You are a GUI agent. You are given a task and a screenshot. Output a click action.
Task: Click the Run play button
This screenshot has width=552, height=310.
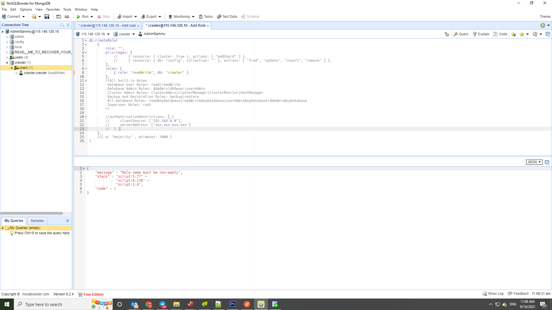(82, 17)
